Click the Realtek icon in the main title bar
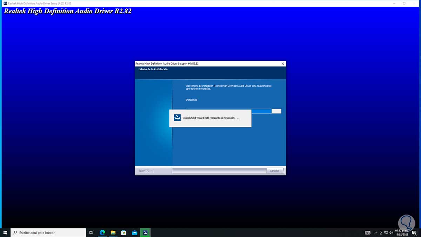Viewport: 421px width, 237px height. [x=5, y=3]
